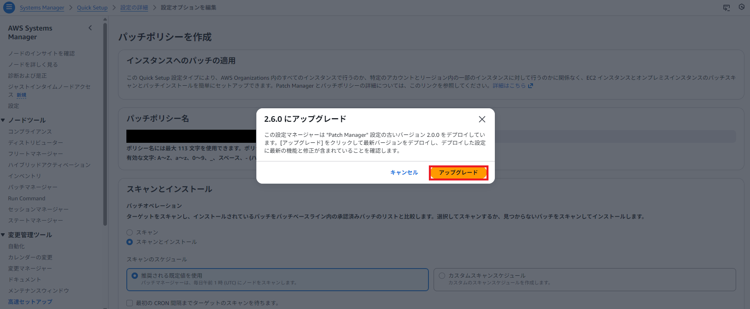Go to Systems Manager breadcrumb
Screen dimensions: 750x309
pyautogui.click(x=42, y=8)
